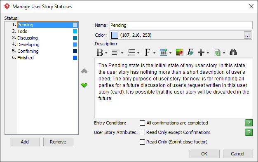Confirm with the OK button
Screen dimensions: 258x162
204,154
